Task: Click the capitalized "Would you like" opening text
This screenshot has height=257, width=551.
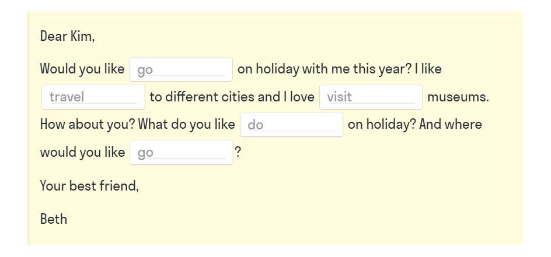Action: (82, 69)
